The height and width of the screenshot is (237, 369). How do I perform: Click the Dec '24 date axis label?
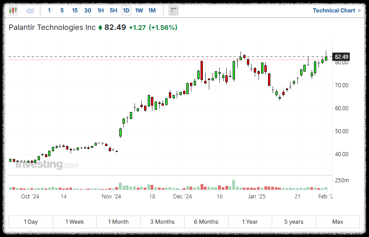click(182, 197)
